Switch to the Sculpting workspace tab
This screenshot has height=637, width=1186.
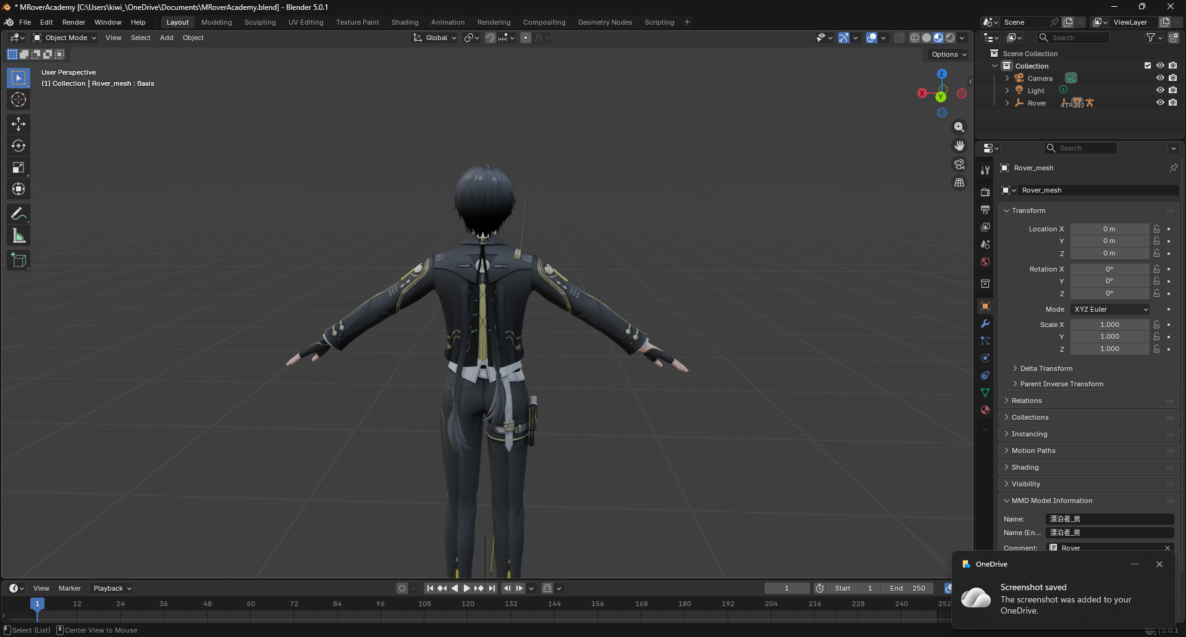point(260,22)
